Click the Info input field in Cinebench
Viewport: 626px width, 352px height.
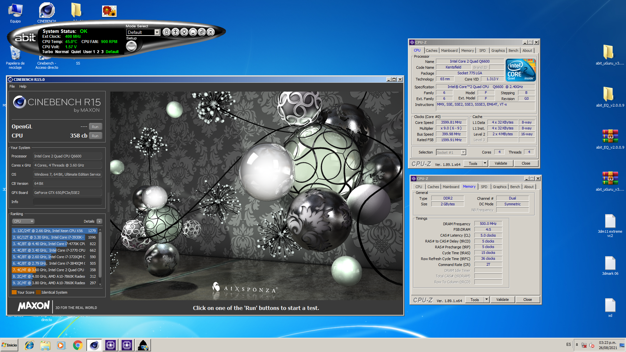tap(67, 202)
